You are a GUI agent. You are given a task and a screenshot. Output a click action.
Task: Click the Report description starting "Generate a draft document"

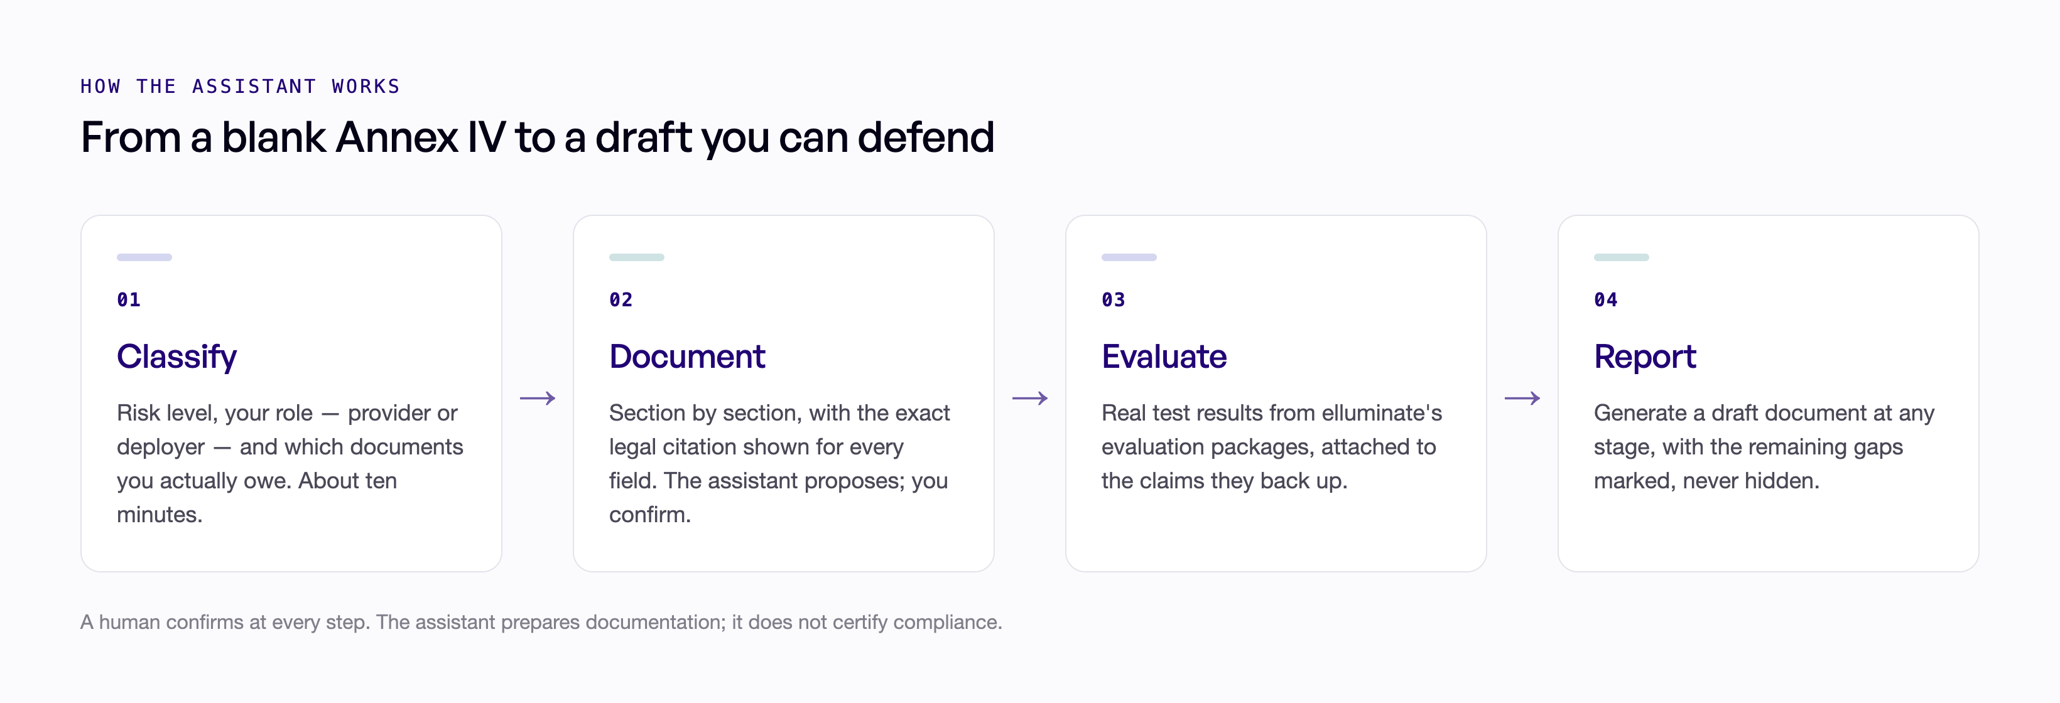(x=1764, y=446)
